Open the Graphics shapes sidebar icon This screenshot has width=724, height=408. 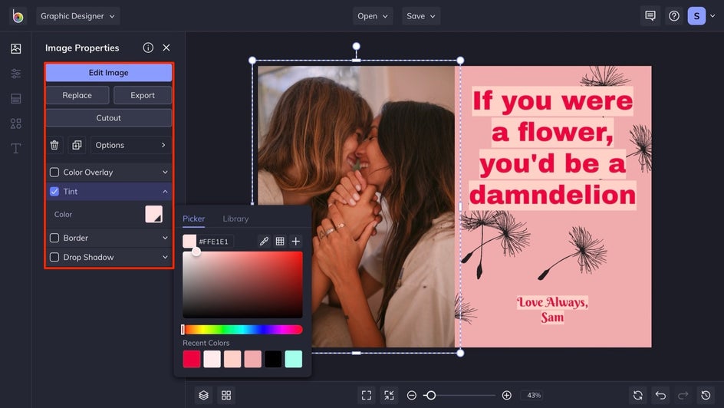(15, 123)
